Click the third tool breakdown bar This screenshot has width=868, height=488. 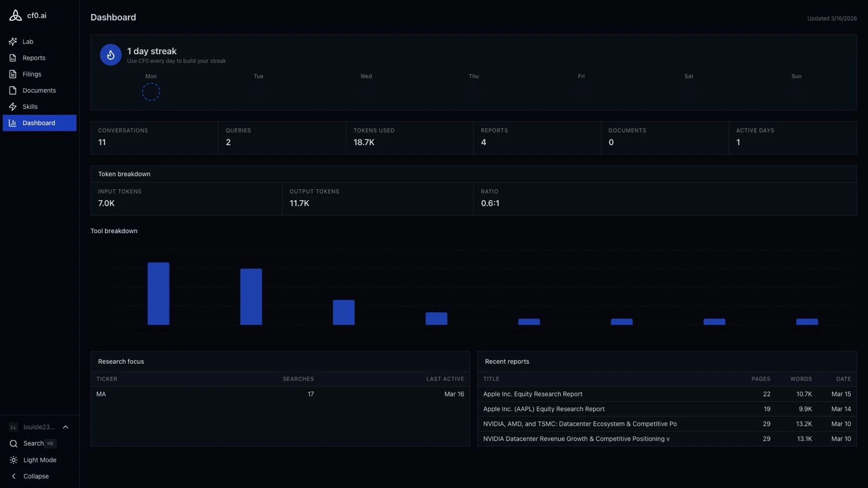point(343,312)
